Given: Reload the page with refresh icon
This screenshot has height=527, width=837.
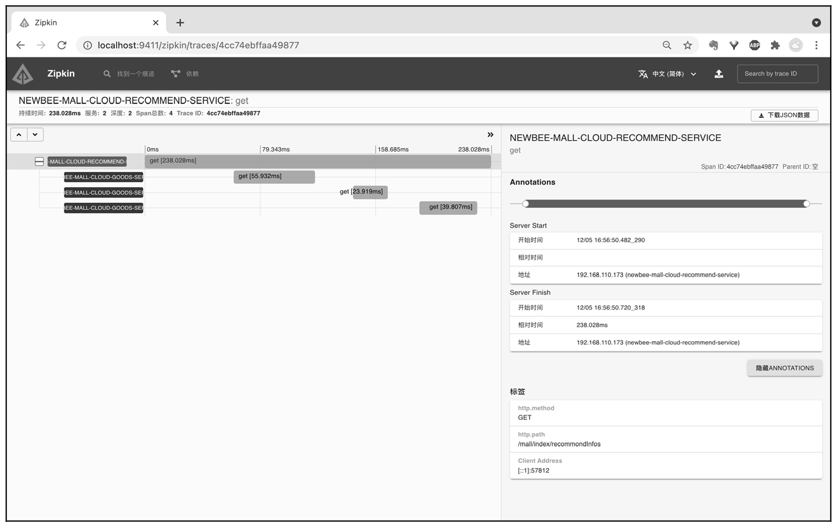Looking at the screenshot, I should [x=62, y=45].
